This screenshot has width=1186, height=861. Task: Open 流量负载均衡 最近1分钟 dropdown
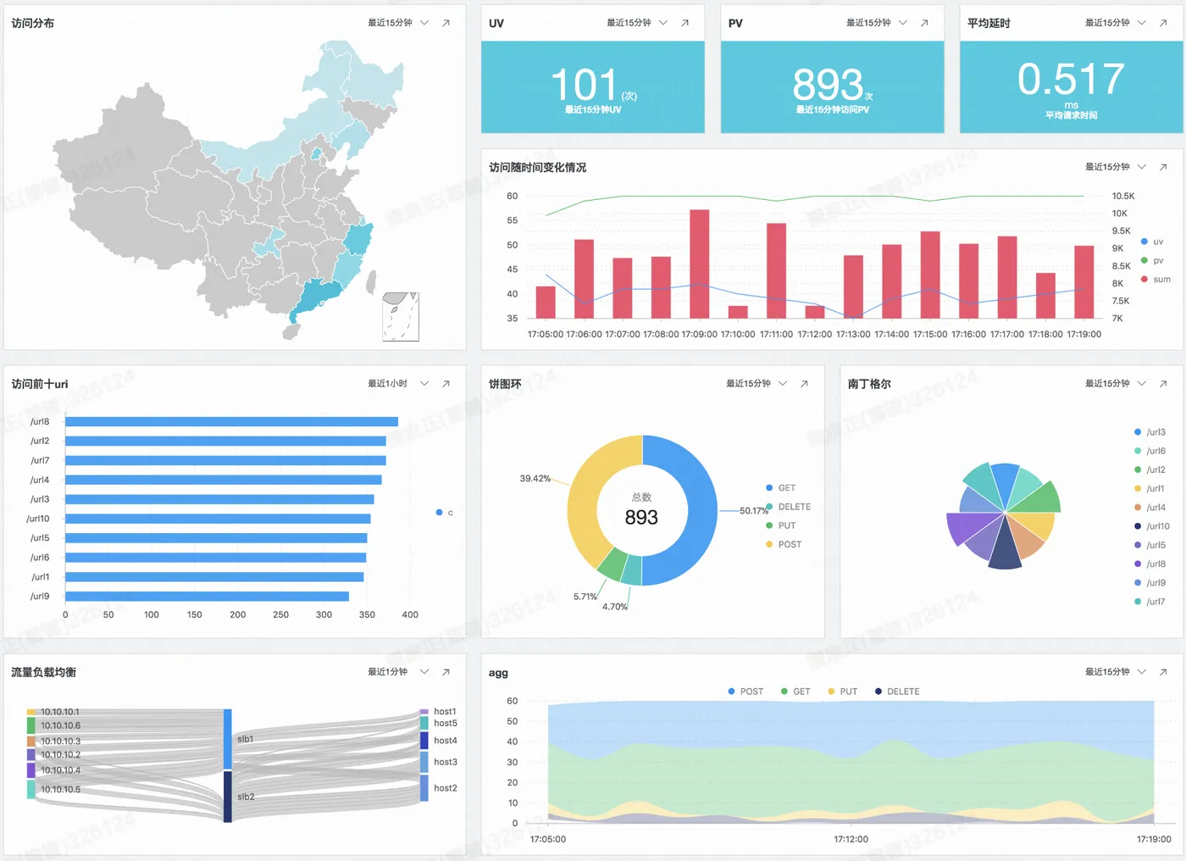click(398, 672)
